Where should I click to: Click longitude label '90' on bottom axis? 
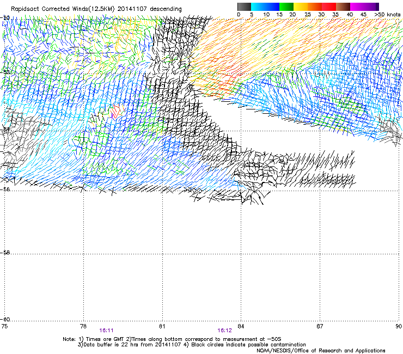pyautogui.click(x=399, y=326)
